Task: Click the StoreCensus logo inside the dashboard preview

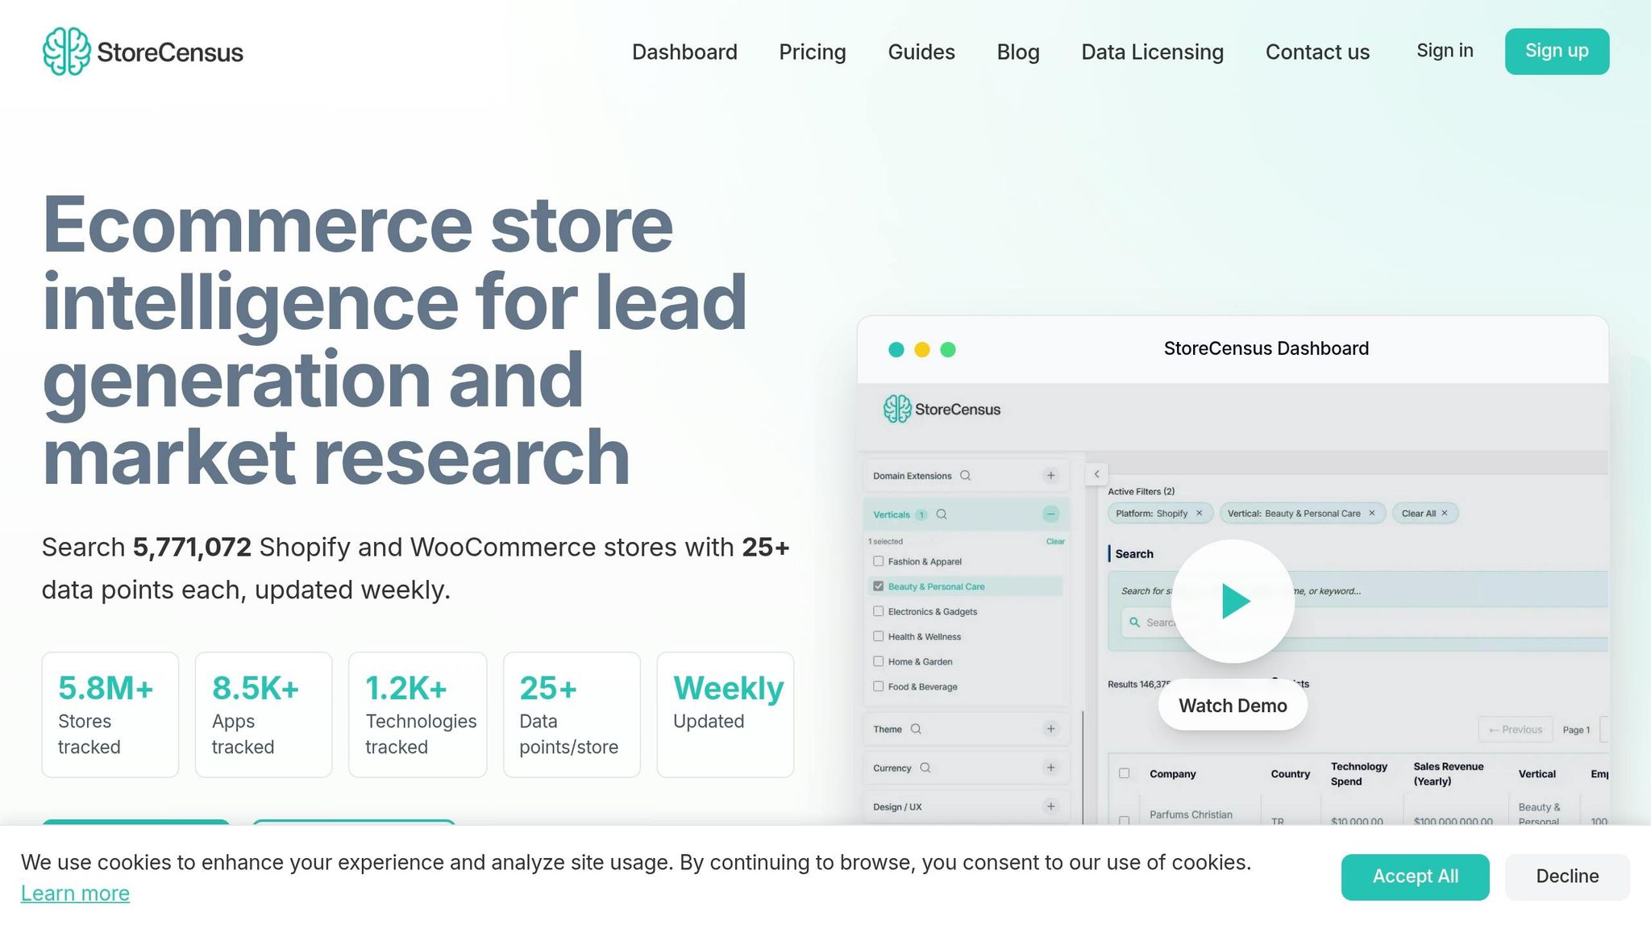Action: pyautogui.click(x=942, y=409)
